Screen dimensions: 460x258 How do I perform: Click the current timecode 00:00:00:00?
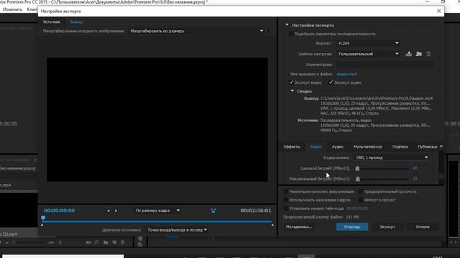click(x=59, y=211)
